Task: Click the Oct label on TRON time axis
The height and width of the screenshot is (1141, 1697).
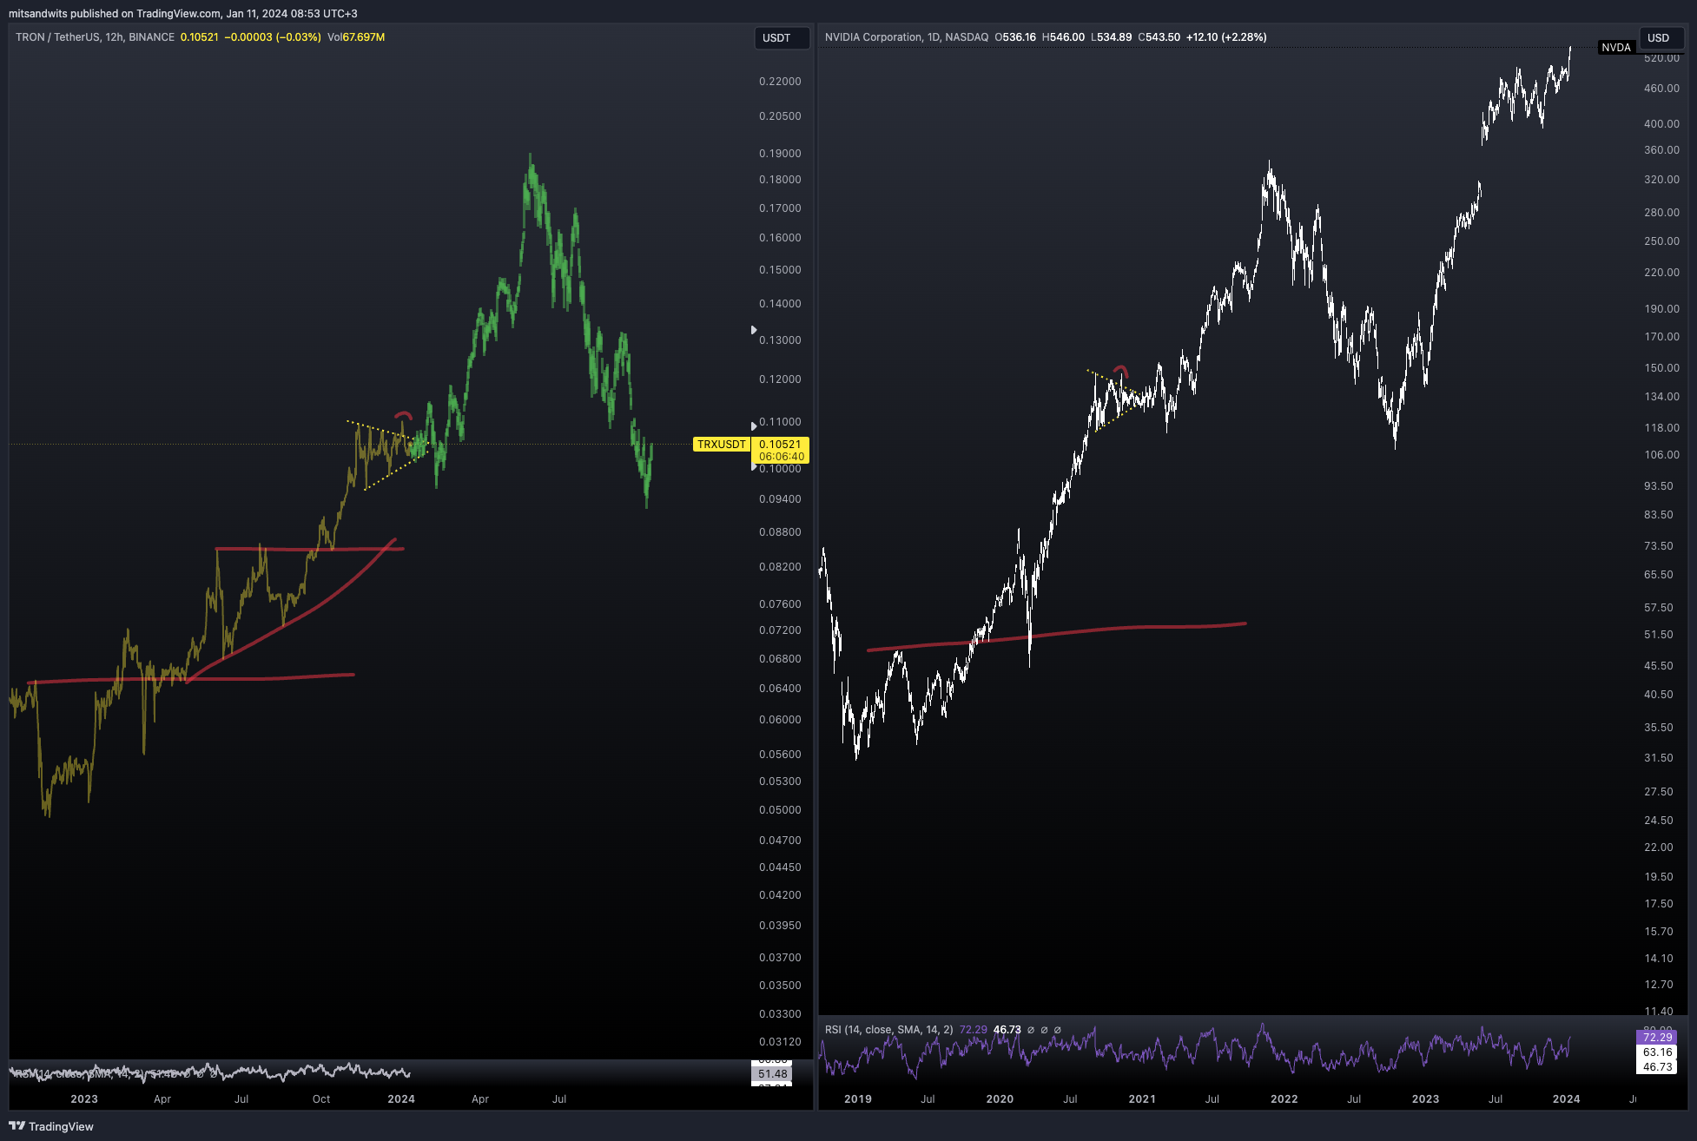Action: (321, 1099)
